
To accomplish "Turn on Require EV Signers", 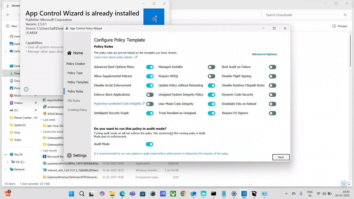I will point(272,113).
